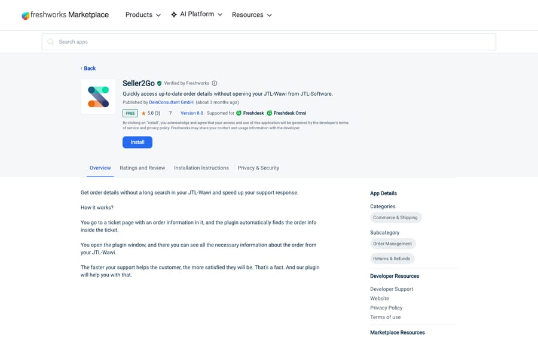Click the Freshdesk product icon
Image resolution: width=538 pixels, height=337 pixels.
(x=239, y=113)
